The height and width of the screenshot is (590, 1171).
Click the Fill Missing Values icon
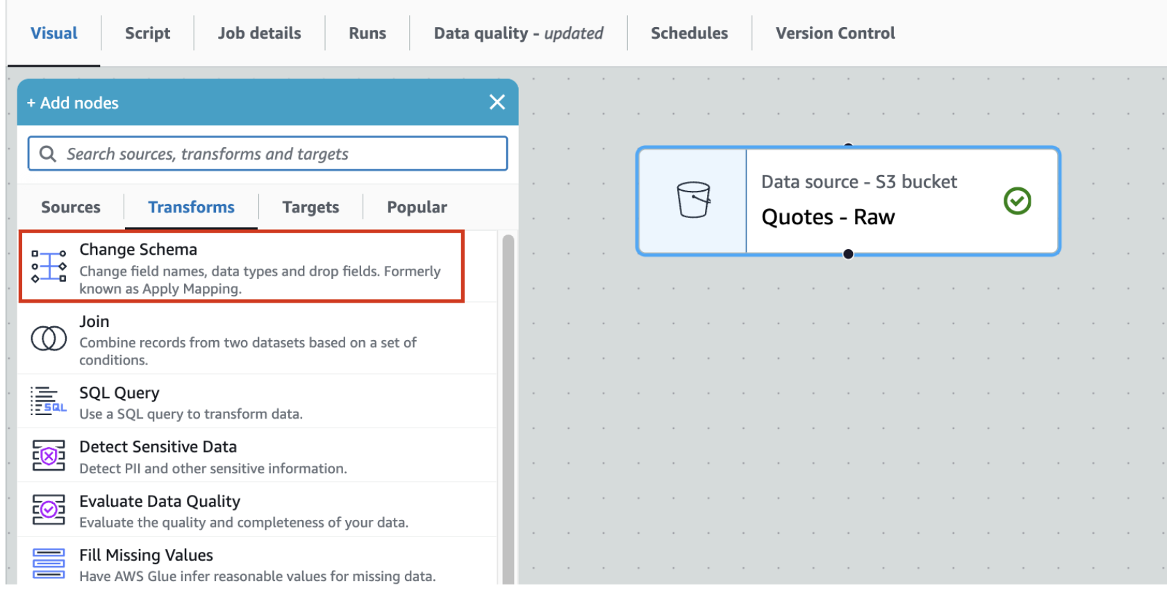tap(49, 563)
